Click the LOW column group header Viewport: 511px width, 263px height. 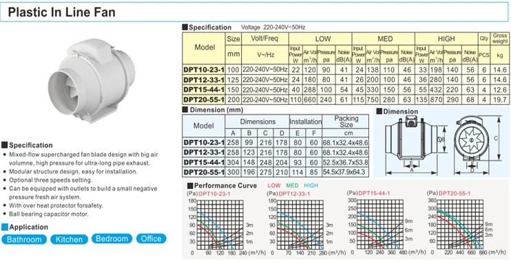pyautogui.click(x=320, y=38)
